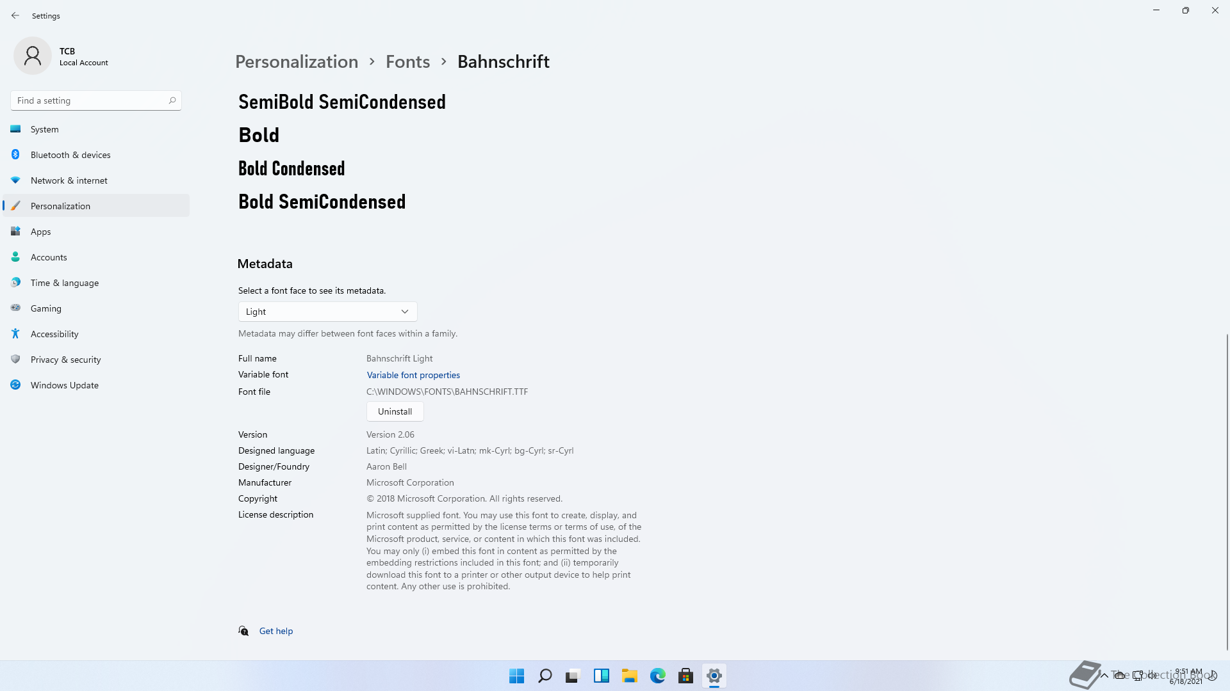Viewport: 1230px width, 691px height.
Task: Click the font file path text
Action: point(447,392)
